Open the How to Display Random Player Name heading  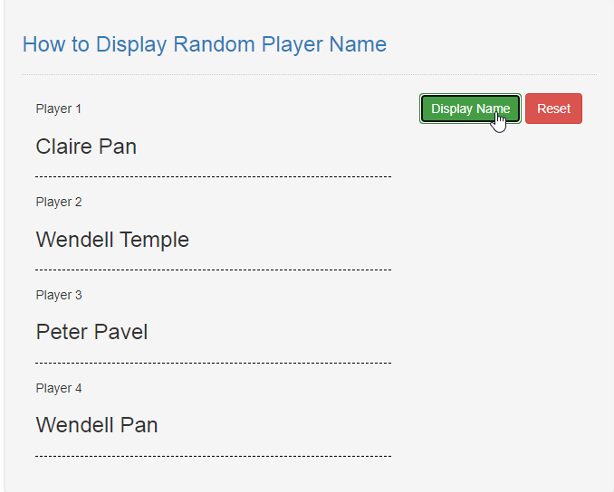pos(205,44)
